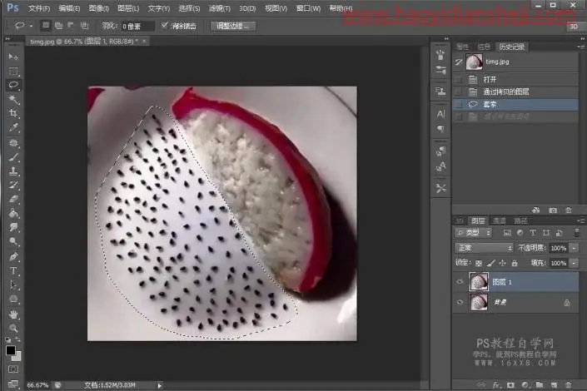Select the Clone Stamp tool

tap(13, 171)
